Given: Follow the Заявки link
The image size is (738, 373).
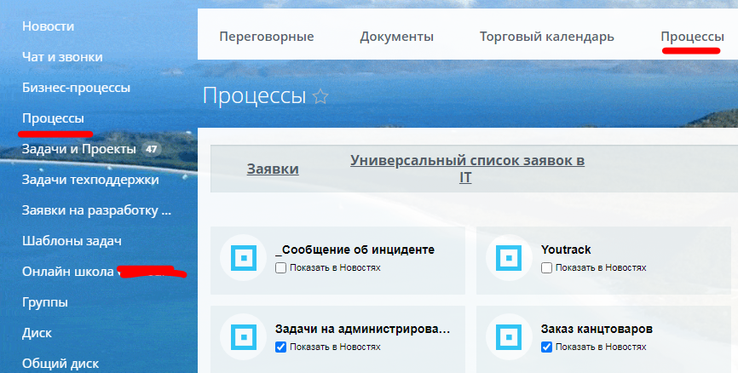Looking at the screenshot, I should point(273,169).
